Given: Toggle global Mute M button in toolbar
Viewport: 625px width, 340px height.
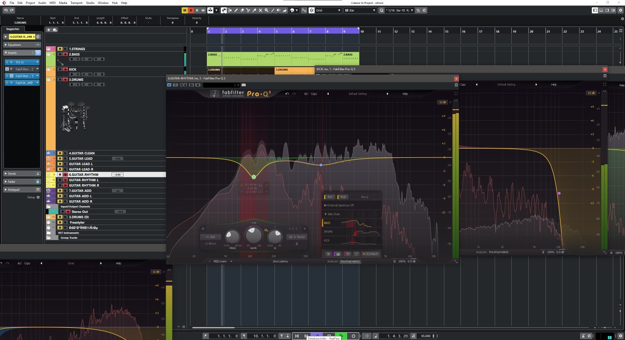Looking at the screenshot, I should tap(185, 10).
